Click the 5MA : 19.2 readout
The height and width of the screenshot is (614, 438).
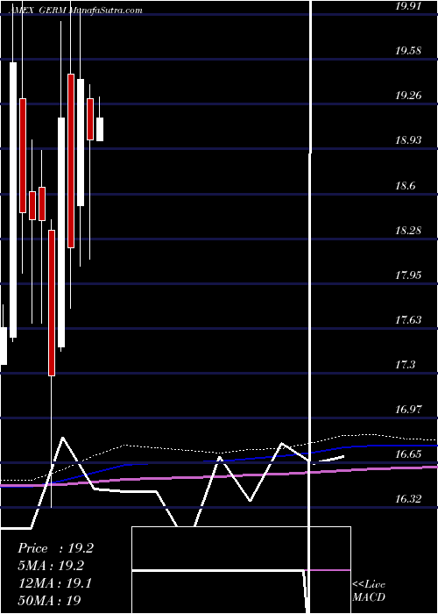[x=51, y=566]
